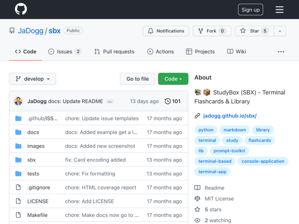Open 'chore: HTML coverage report' commit
Viewport: 299px width, 224px height.
tap(100, 188)
